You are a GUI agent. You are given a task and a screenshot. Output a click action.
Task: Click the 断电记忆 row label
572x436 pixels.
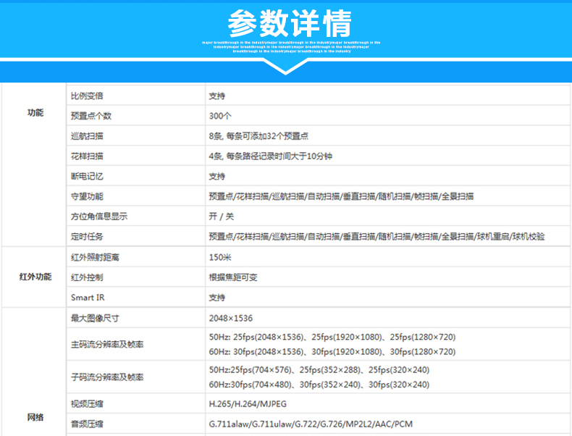pyautogui.click(x=87, y=176)
